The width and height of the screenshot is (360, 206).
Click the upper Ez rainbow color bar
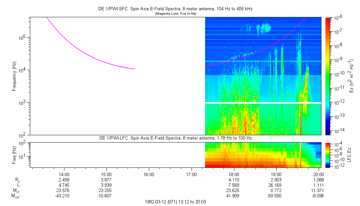click(328, 76)
